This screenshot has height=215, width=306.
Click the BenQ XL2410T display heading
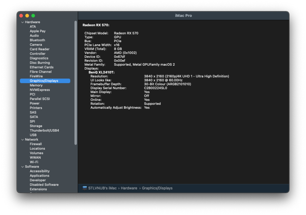(x=102, y=72)
